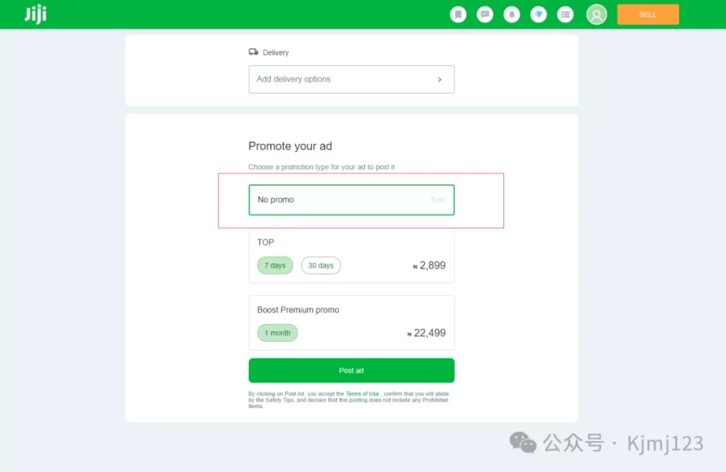Open the user profile avatar
726x472 pixels.
596,14
